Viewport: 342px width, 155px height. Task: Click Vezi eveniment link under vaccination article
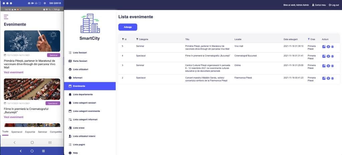pos(14,72)
